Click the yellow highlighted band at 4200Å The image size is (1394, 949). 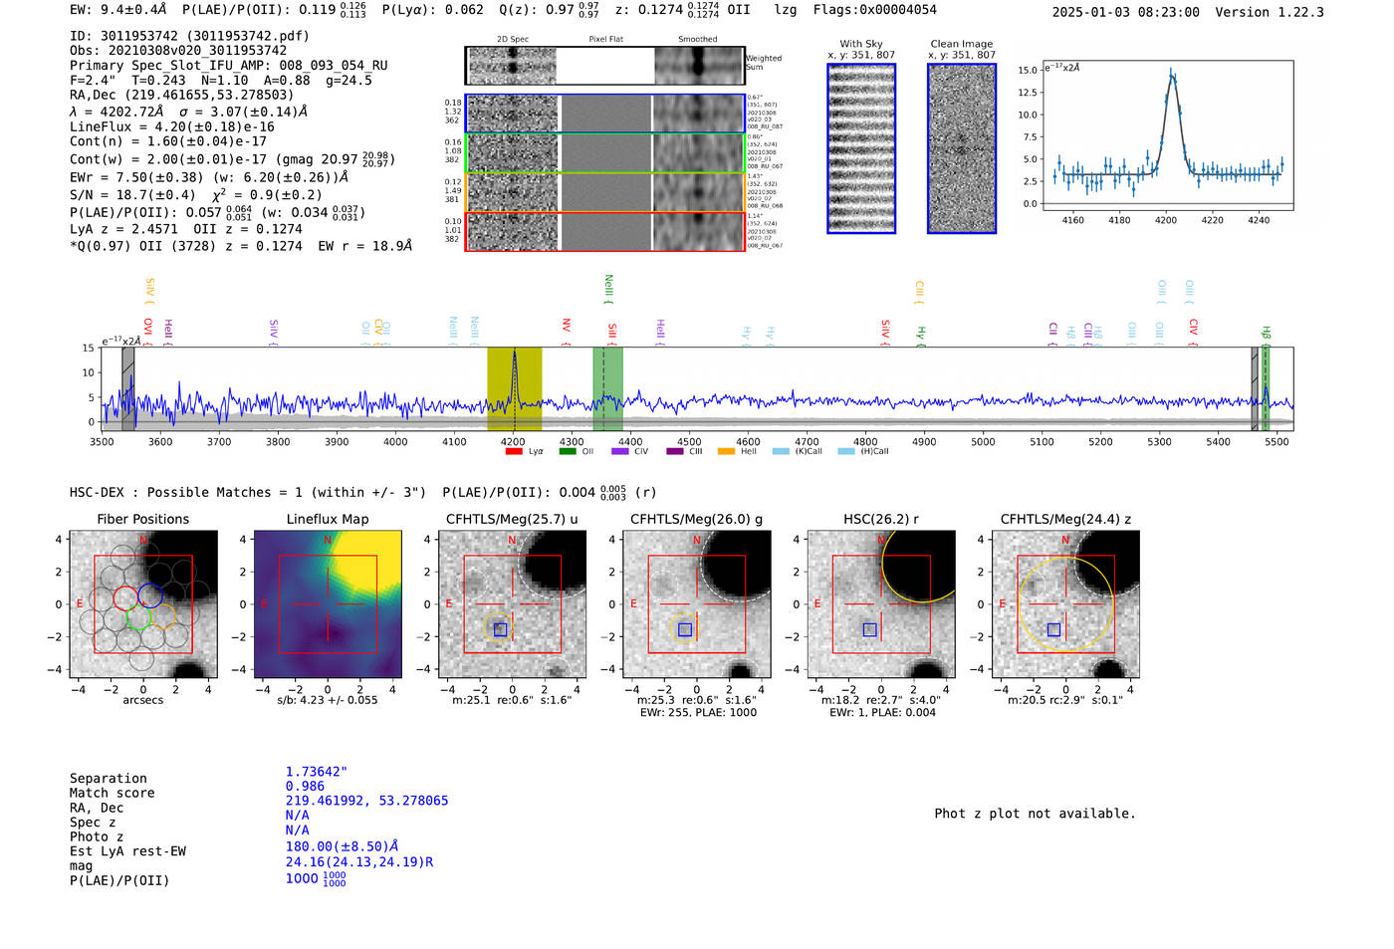point(514,388)
